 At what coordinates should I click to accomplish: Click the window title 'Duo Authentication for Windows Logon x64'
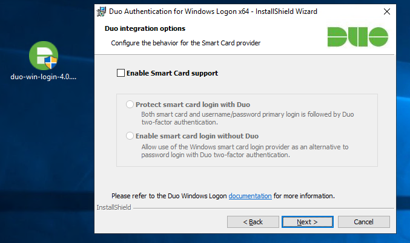point(179,11)
